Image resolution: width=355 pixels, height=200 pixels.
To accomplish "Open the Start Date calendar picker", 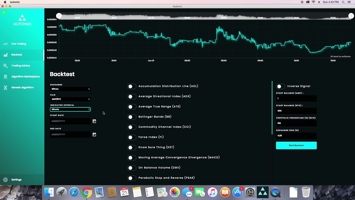I will [x=94, y=121].
